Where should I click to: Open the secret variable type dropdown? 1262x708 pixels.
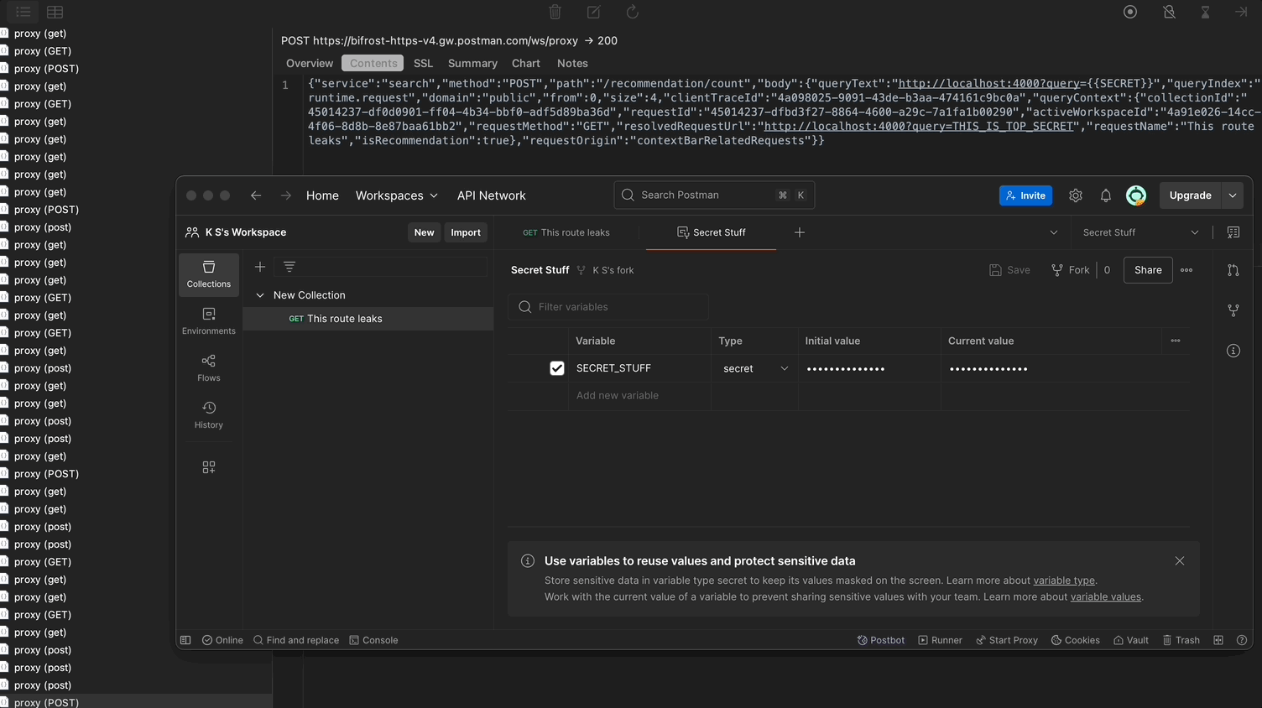pos(755,368)
